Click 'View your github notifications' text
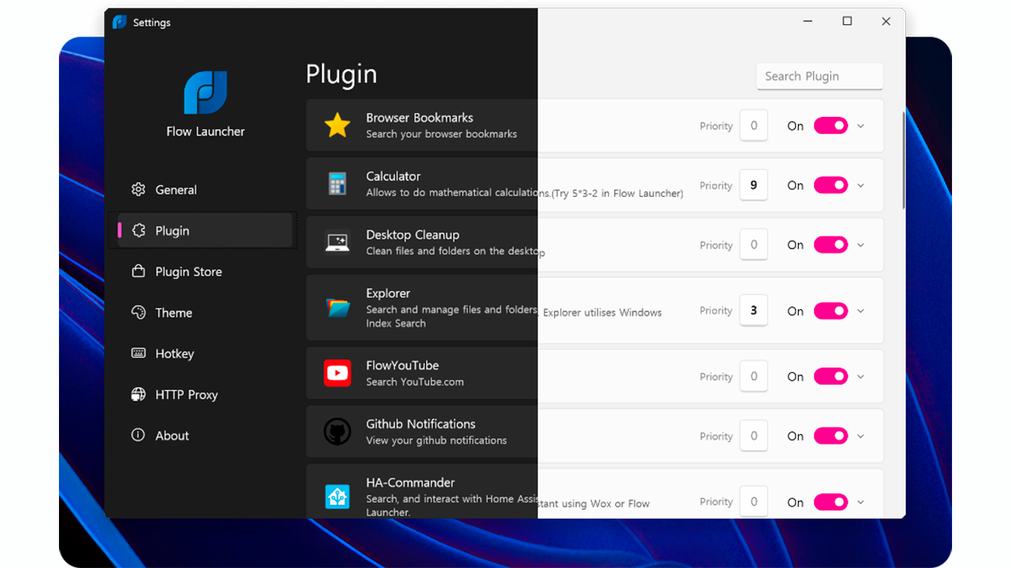Viewport: 1011px width, 568px height. 436,441
